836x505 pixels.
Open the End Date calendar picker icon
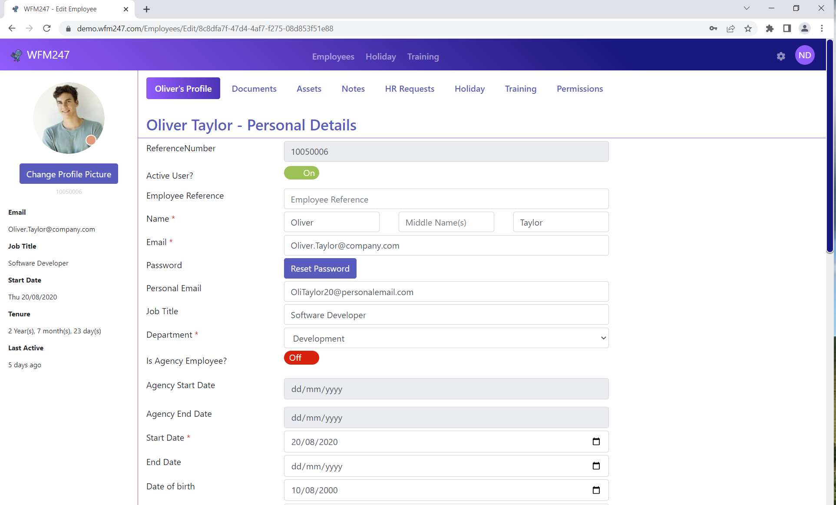click(596, 466)
